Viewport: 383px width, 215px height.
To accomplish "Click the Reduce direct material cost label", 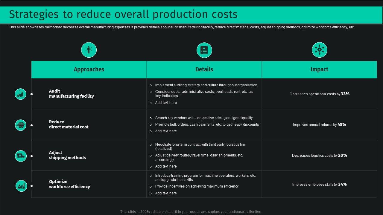I will click(69, 124).
